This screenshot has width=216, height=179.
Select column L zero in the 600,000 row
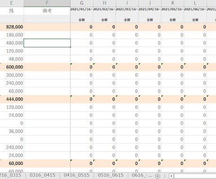pos(195,67)
